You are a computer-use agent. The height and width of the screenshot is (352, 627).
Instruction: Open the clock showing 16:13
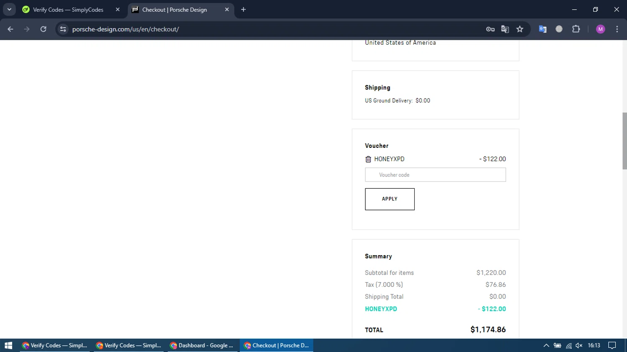(x=594, y=345)
